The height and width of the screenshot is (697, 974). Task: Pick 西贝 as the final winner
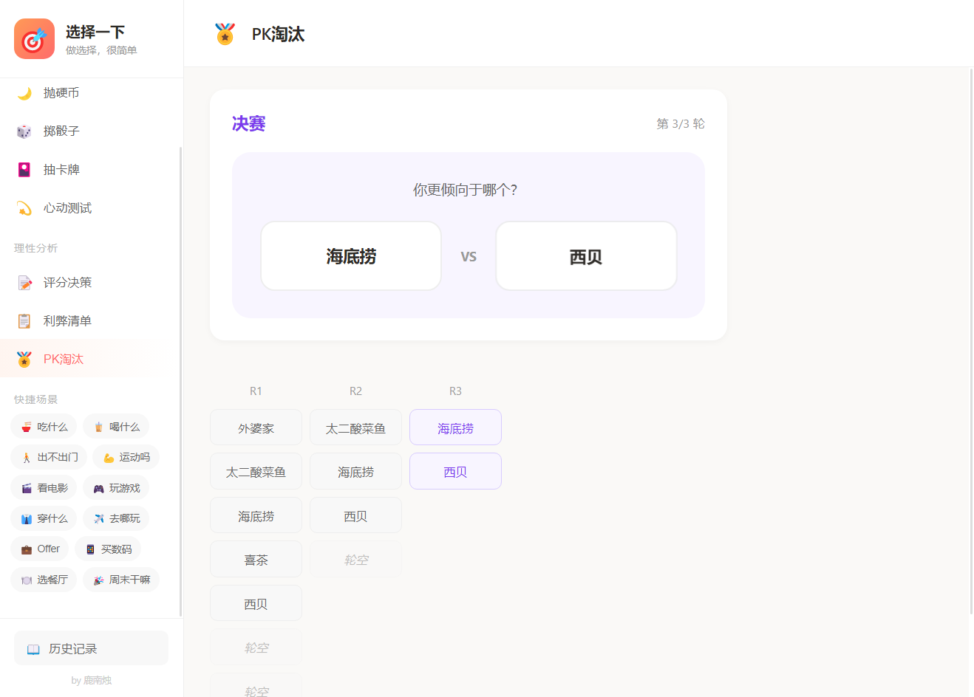click(586, 256)
